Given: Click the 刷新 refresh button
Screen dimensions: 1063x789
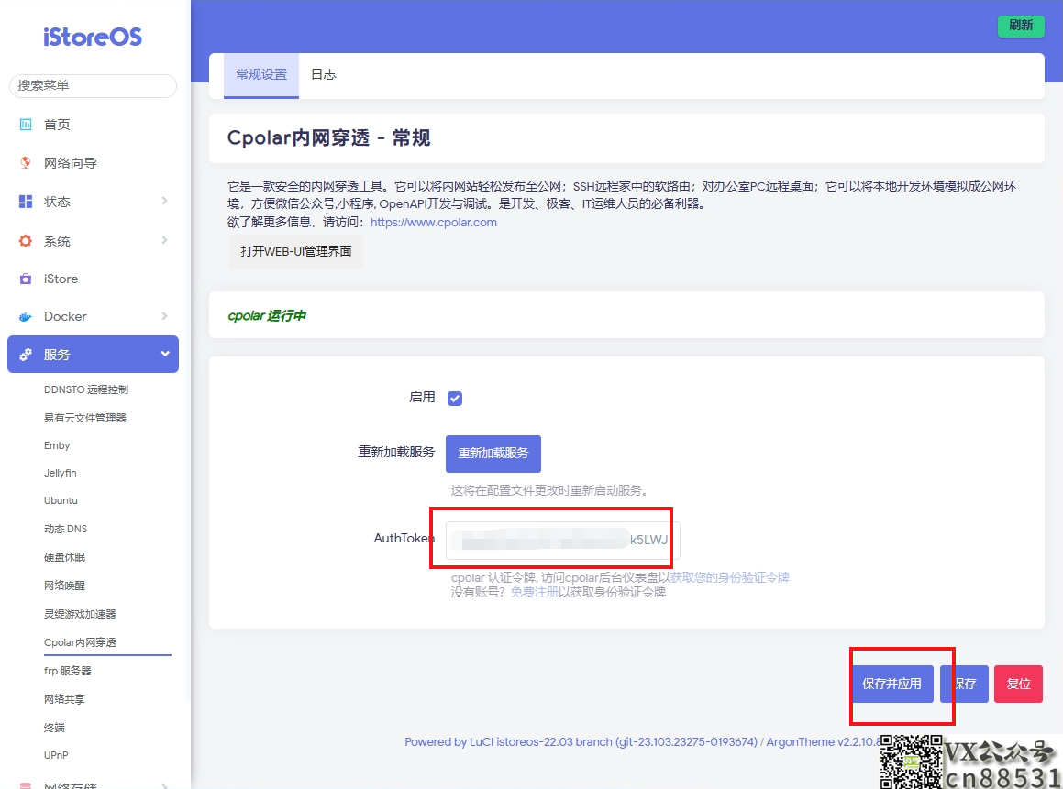Looking at the screenshot, I should (1021, 26).
